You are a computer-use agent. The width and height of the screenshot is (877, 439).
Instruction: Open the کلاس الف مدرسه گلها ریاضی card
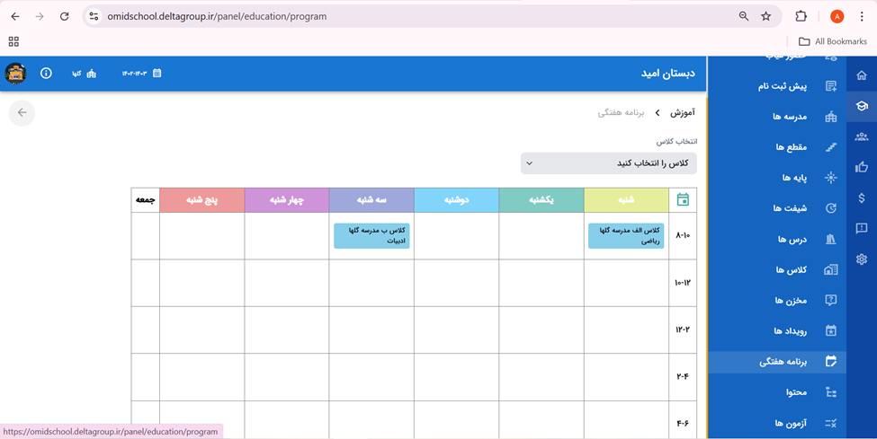coord(626,236)
